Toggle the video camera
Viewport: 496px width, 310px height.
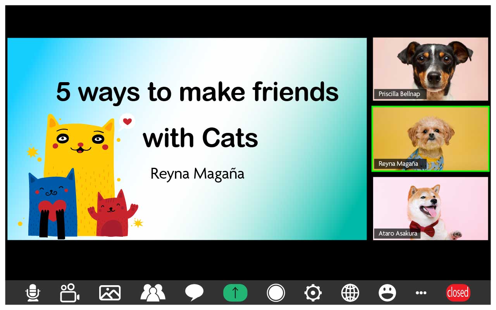click(70, 293)
